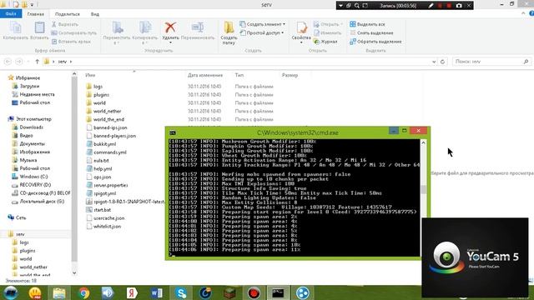
Task: Click the Копировать в icon
Action: 145,27
